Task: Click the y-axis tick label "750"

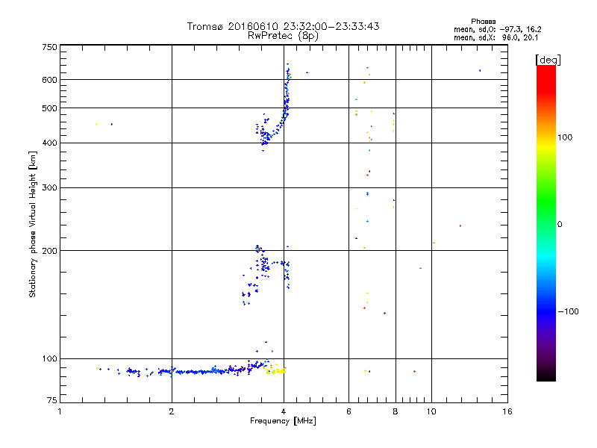Action: [x=49, y=47]
